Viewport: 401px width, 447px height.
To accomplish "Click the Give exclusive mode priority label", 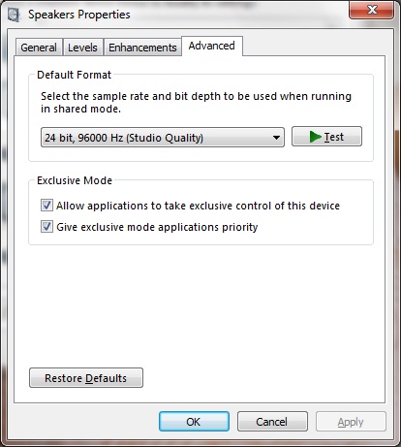I will point(157,227).
